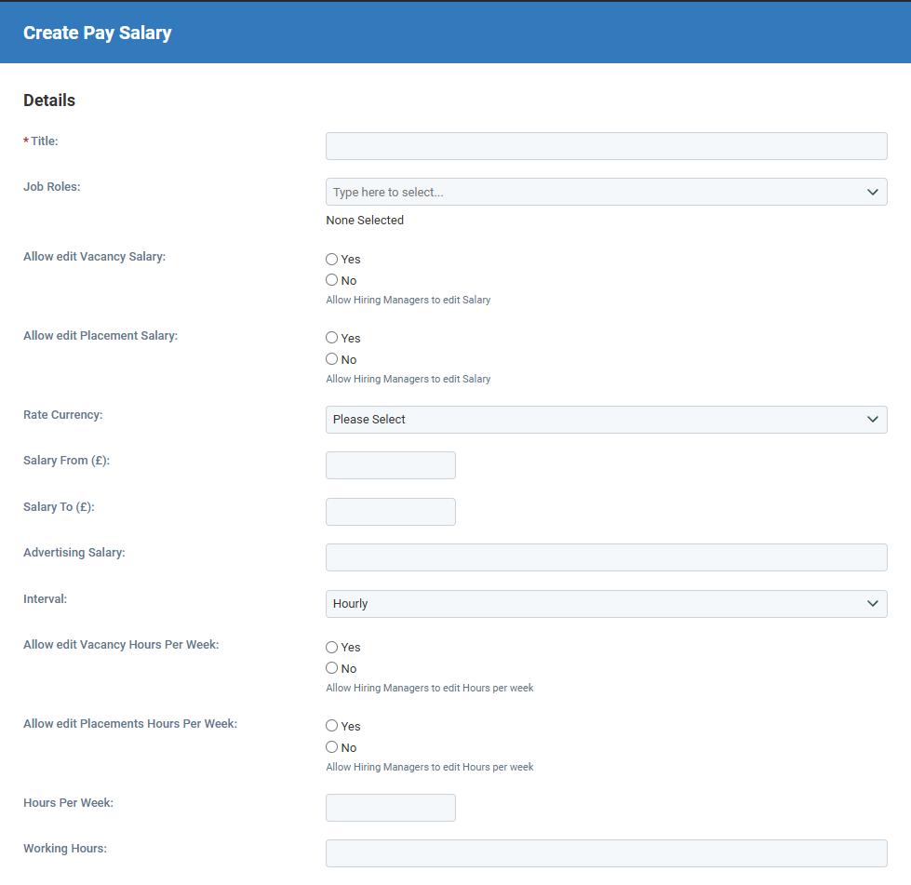Viewport: 911px width, 885px height.
Task: Click the Advertising Salary text box
Action: click(606, 557)
